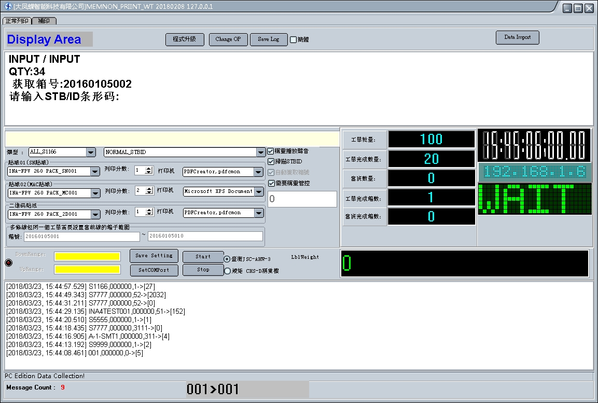
Task: Click the start box number field 20160105001
Action: coord(81,237)
